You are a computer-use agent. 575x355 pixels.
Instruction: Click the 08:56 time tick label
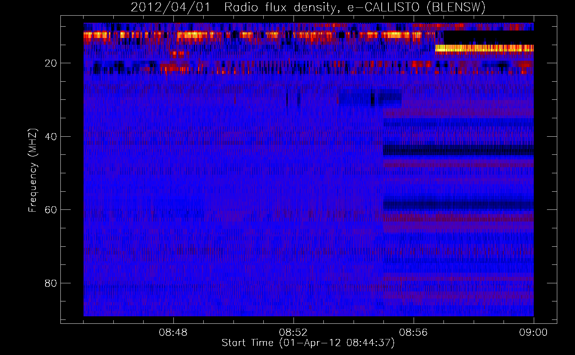click(413, 333)
